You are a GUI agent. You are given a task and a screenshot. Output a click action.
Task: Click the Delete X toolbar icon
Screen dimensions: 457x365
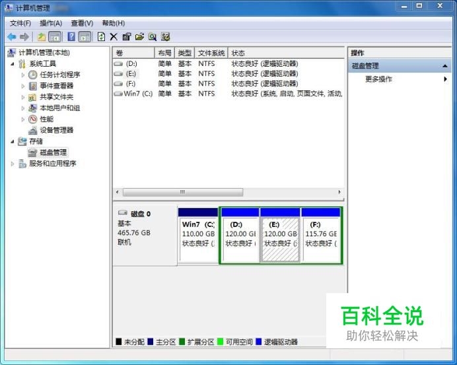click(x=114, y=37)
